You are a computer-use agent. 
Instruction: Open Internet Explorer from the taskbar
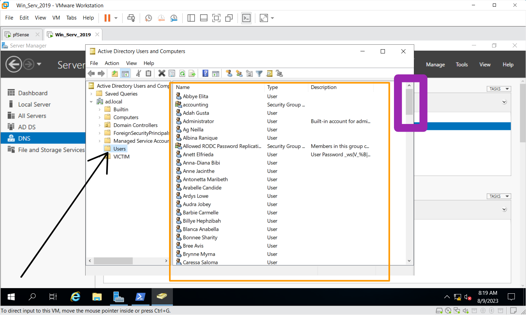(x=75, y=297)
